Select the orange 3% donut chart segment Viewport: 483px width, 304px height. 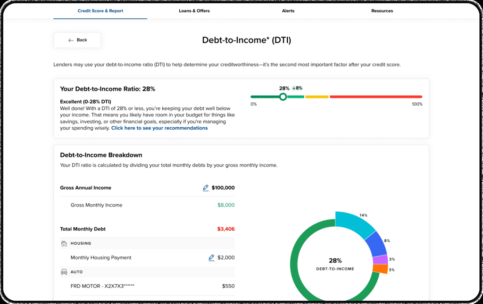(x=380, y=269)
